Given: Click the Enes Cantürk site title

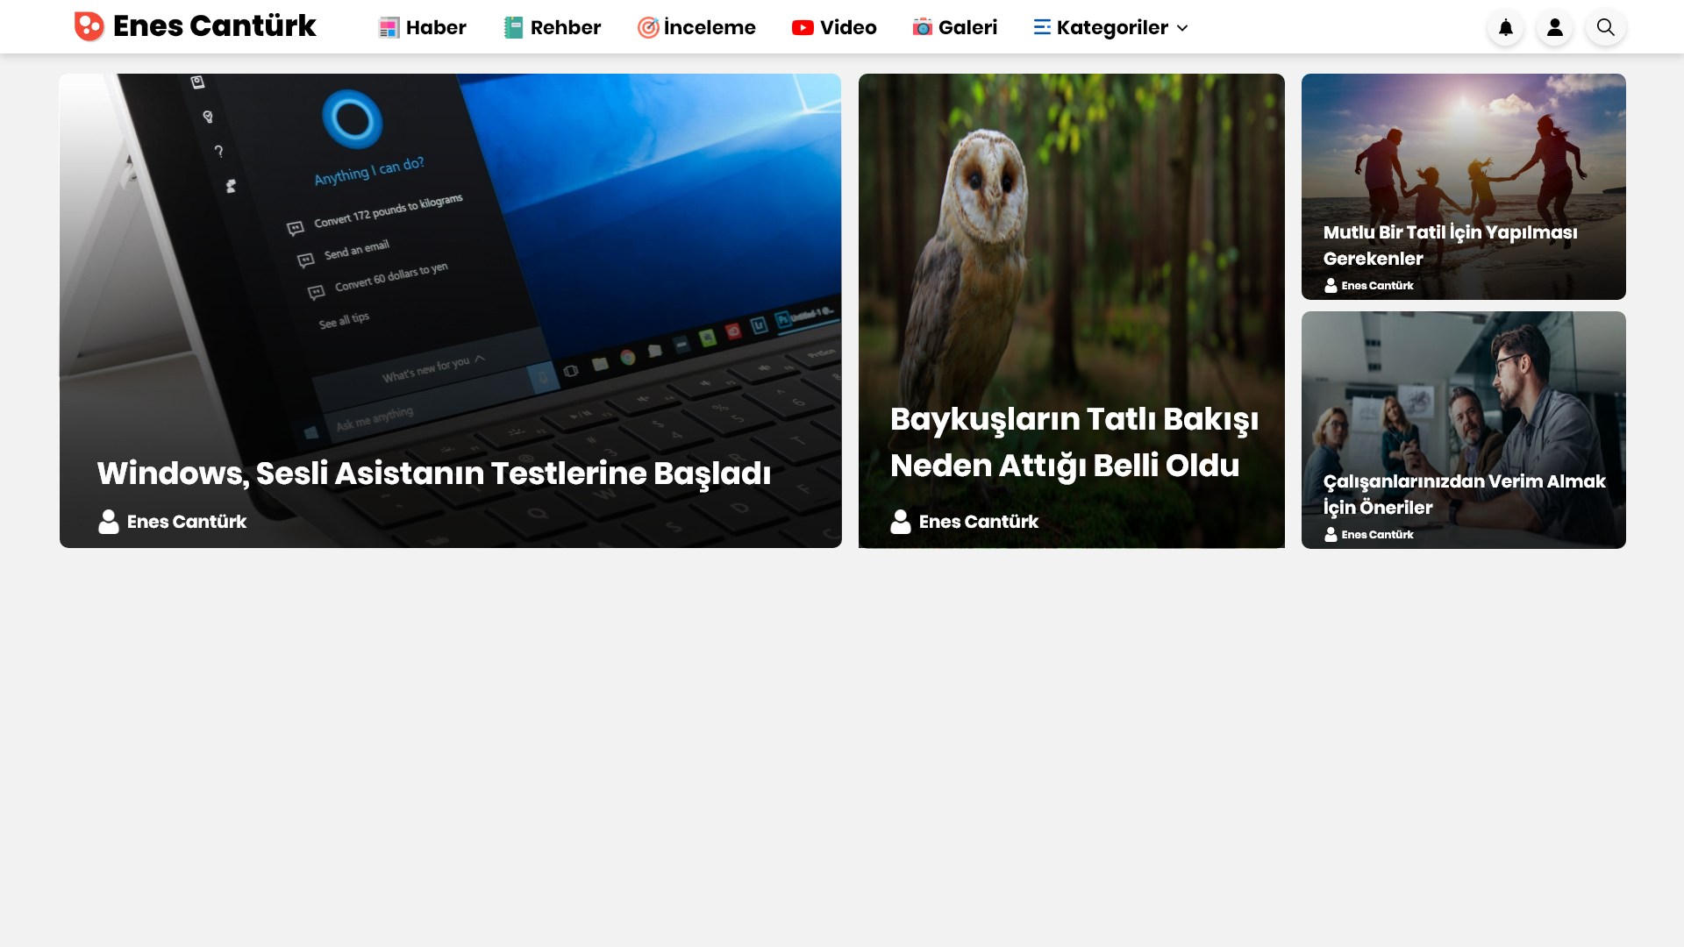Looking at the screenshot, I should pos(215,26).
